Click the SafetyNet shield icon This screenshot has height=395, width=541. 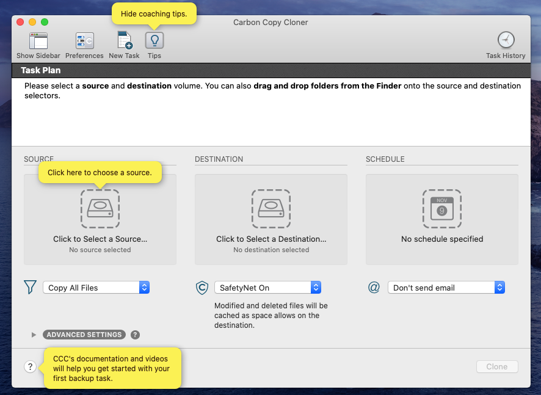(202, 288)
